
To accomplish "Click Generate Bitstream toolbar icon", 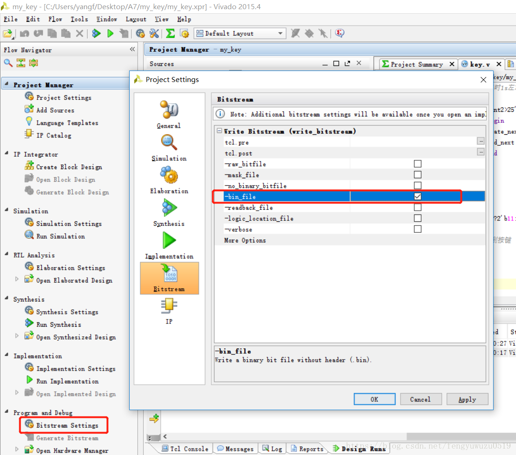I will [124, 33].
